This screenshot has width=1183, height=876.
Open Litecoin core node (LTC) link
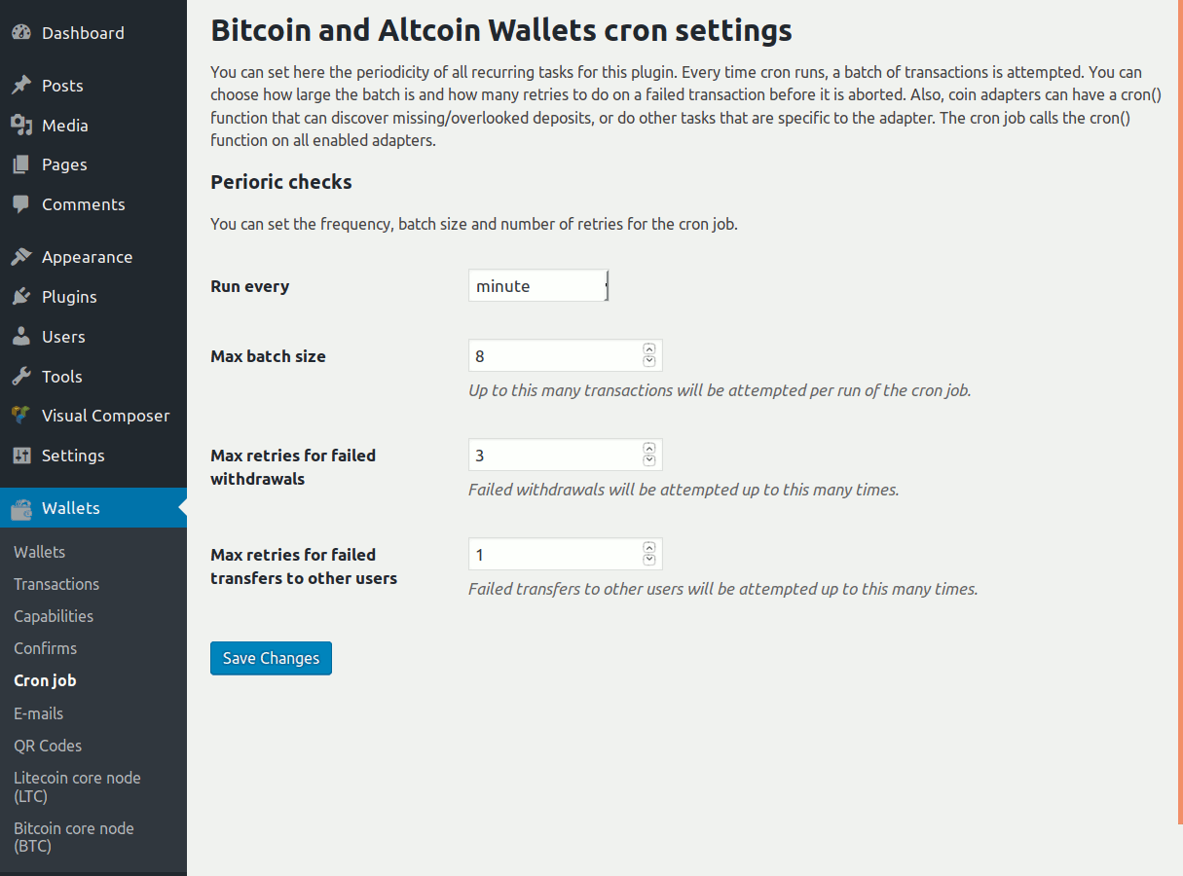(77, 786)
